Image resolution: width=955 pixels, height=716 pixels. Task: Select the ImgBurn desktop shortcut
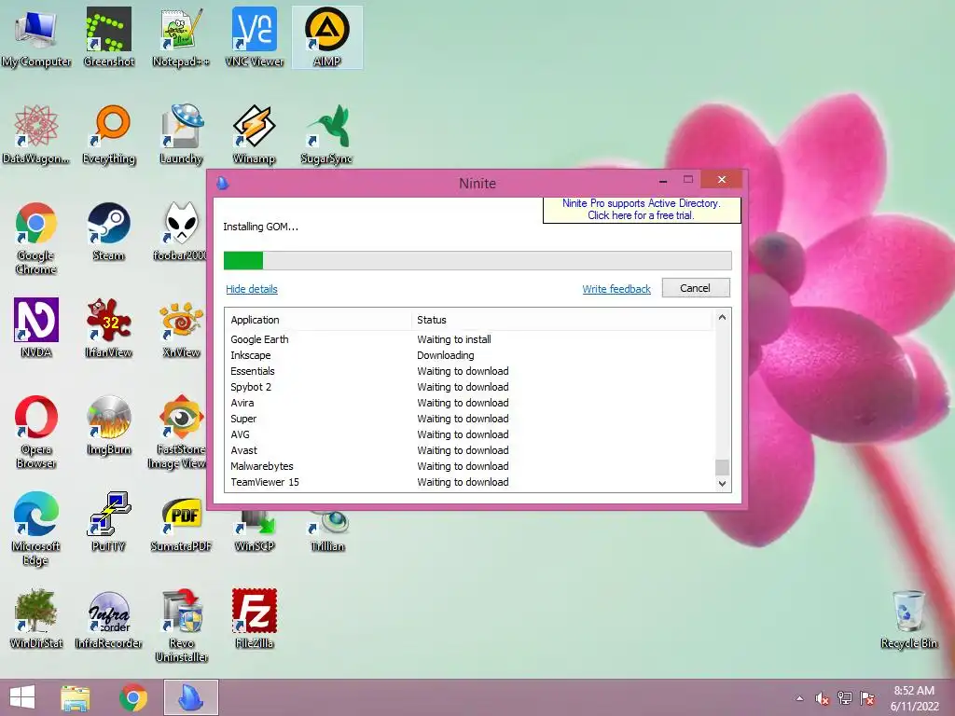coord(108,425)
